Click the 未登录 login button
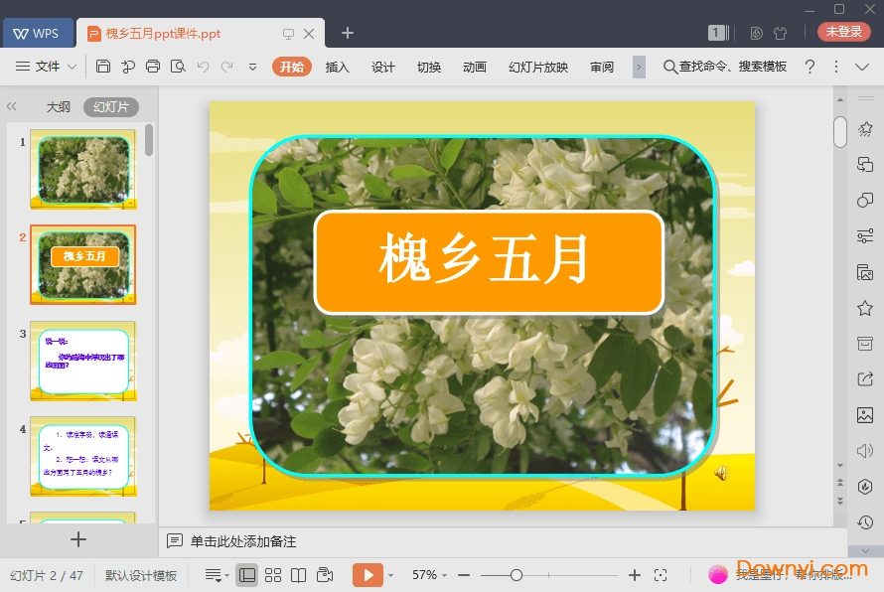Viewport: 884px width, 592px height. 843,32
